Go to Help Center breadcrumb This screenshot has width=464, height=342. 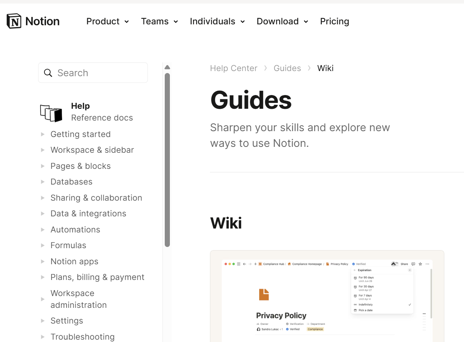coord(234,68)
